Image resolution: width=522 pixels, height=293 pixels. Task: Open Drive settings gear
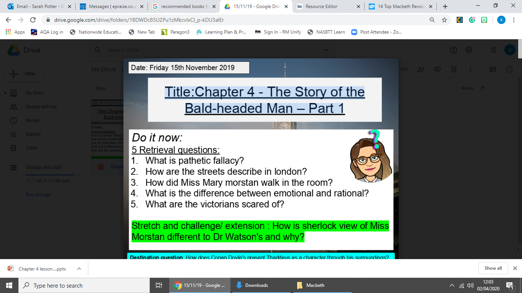click(x=469, y=50)
